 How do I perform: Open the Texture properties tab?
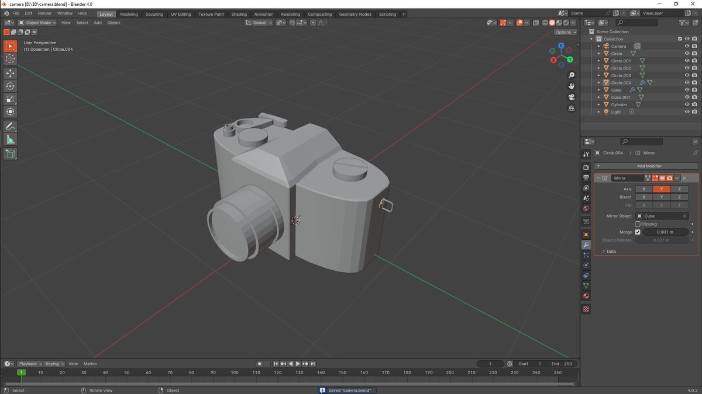586,309
